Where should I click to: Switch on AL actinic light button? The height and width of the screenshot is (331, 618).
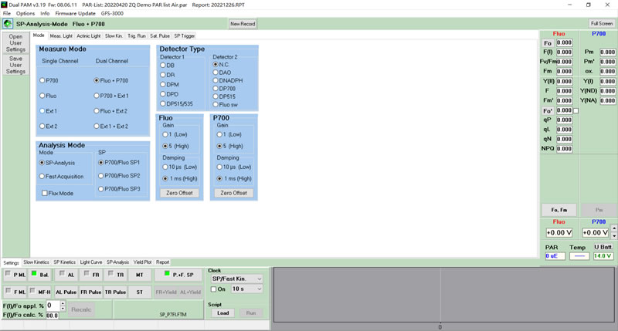click(x=66, y=275)
